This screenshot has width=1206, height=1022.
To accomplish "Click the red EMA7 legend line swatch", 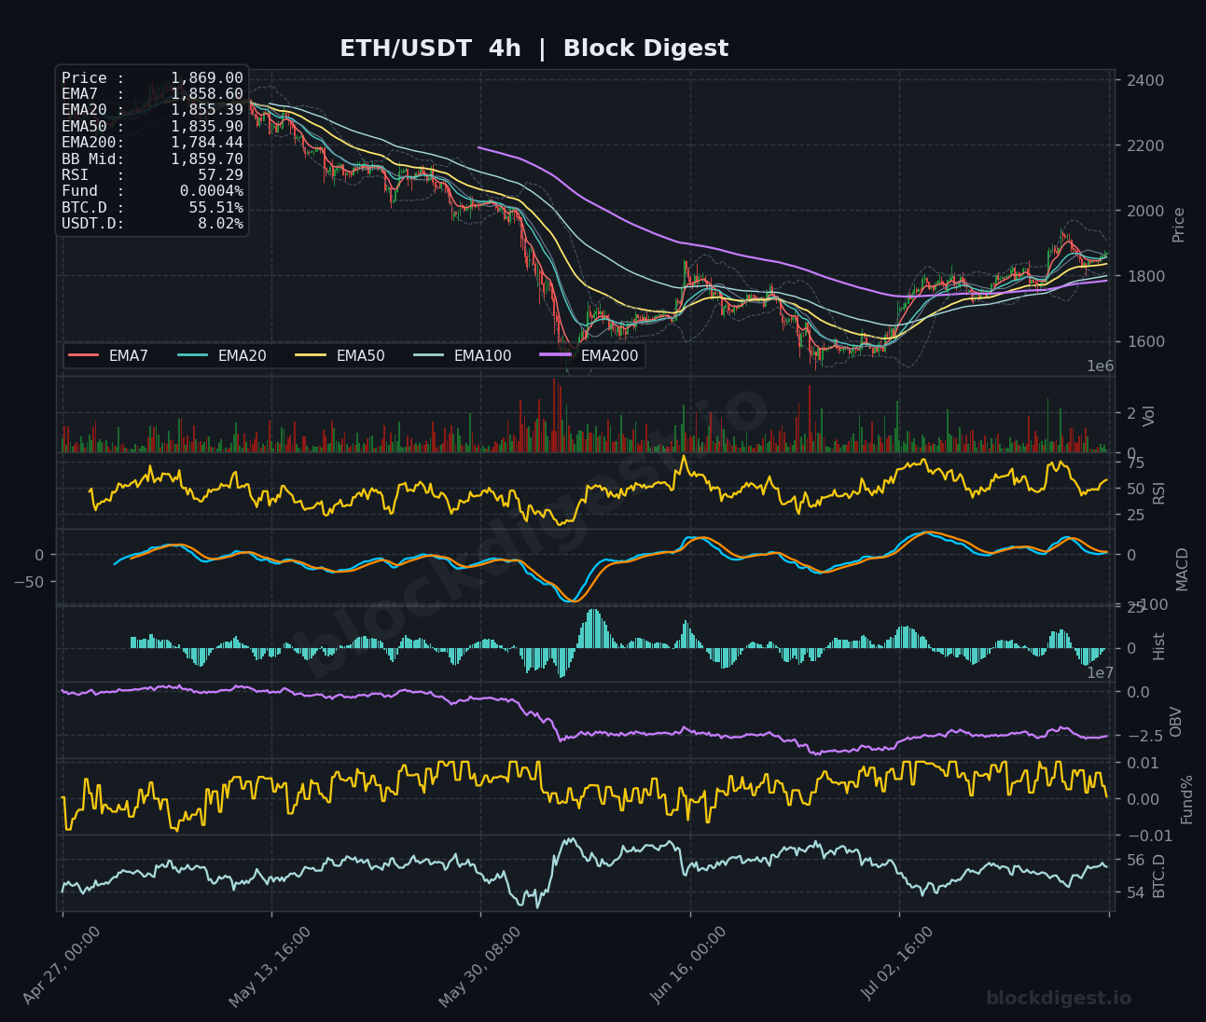I will pos(84,355).
